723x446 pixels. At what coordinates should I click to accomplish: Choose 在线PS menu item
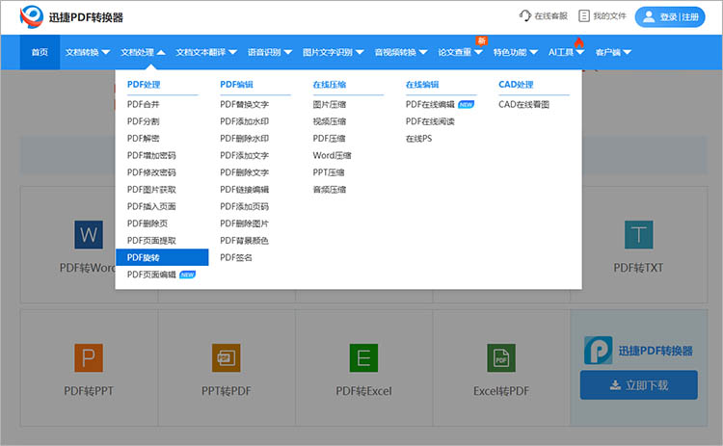click(x=418, y=139)
